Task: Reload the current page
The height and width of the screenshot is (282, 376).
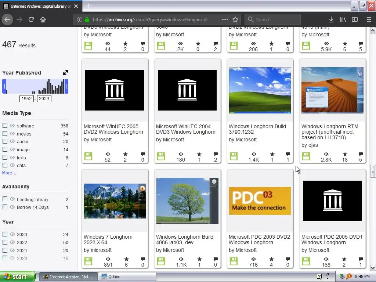Action: click(x=31, y=19)
